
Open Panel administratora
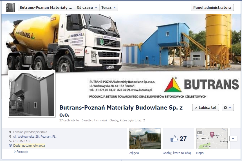212,7
